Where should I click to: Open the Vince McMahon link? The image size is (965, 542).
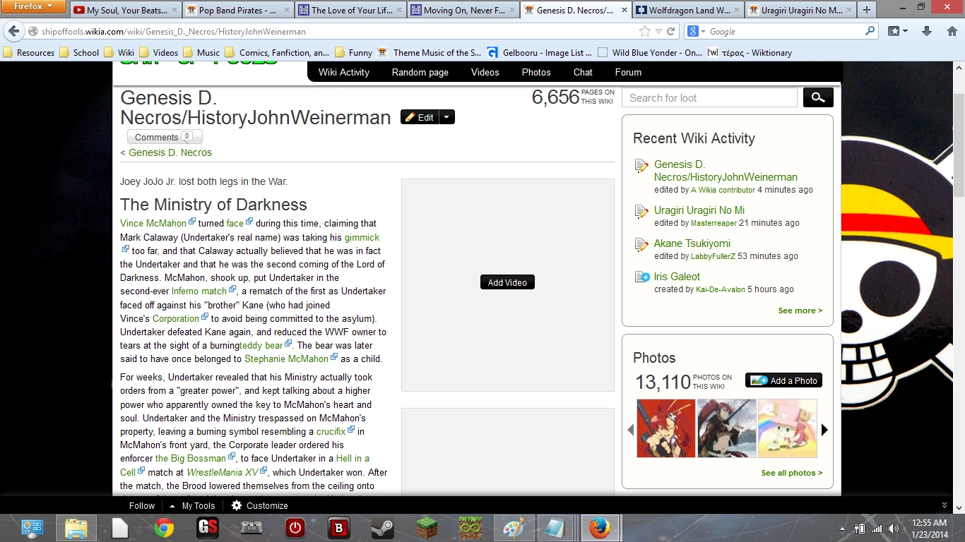click(153, 223)
